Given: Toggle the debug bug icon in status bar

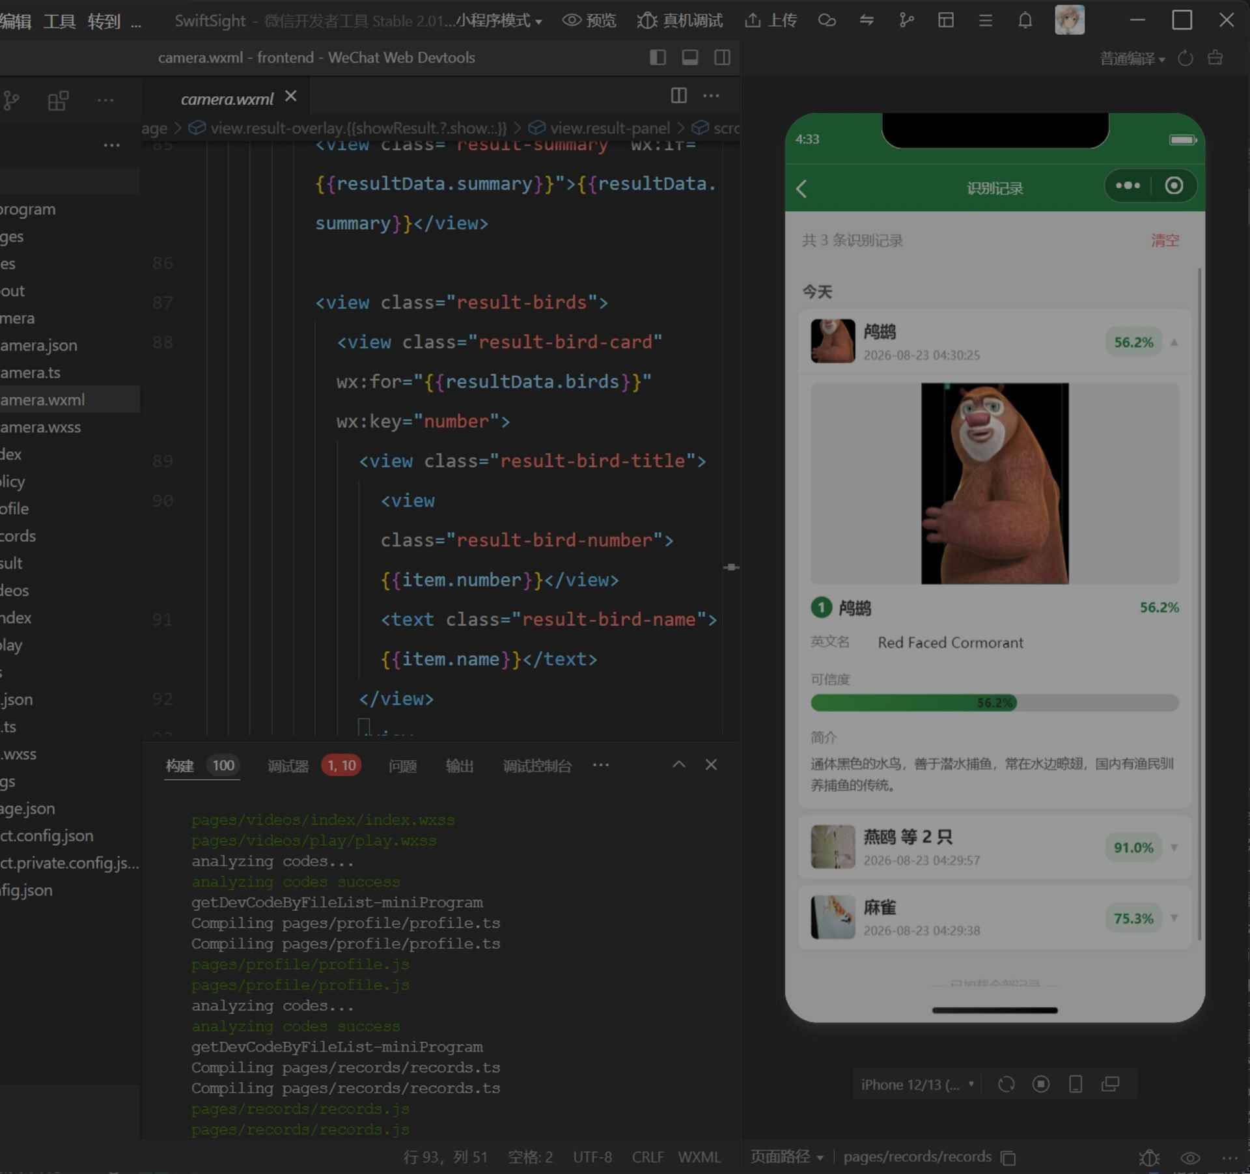Looking at the screenshot, I should (1149, 1158).
